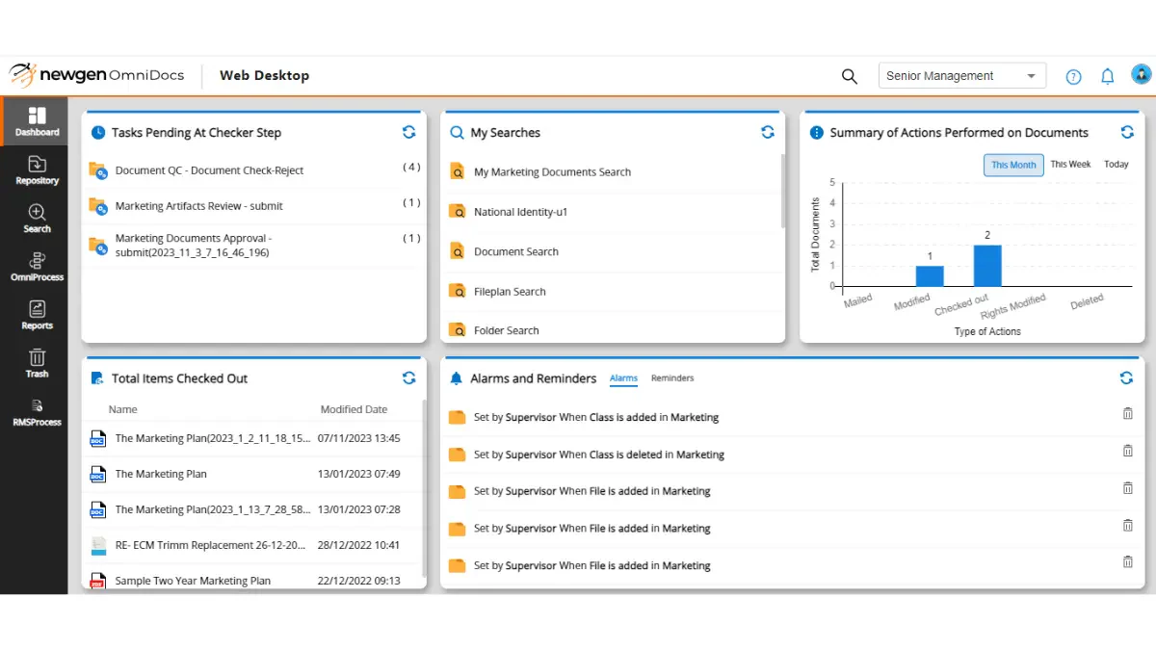Screen dimensions: 1156x650
Task: Open the Senior Management dropdown
Action: pyautogui.click(x=961, y=76)
